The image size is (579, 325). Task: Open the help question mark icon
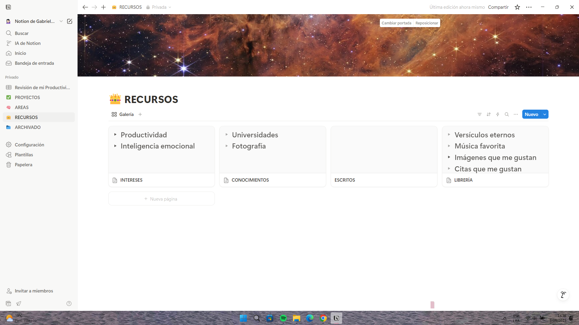pos(69,304)
